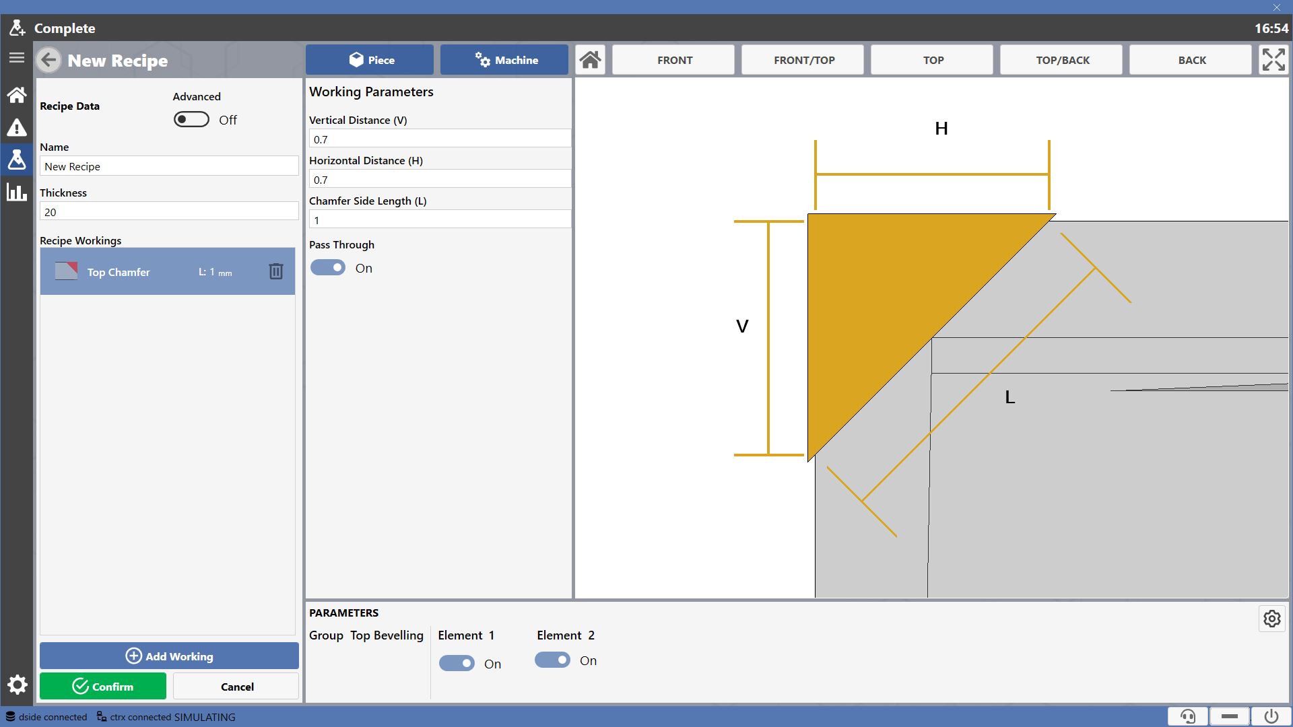
Task: Select the TOP/BACK view button
Action: point(1061,60)
